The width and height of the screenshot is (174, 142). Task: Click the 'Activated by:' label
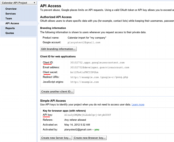(50, 130)
